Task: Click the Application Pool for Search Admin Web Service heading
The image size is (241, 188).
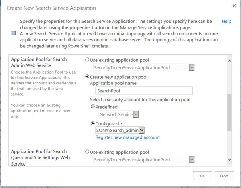Action: pos(39,62)
